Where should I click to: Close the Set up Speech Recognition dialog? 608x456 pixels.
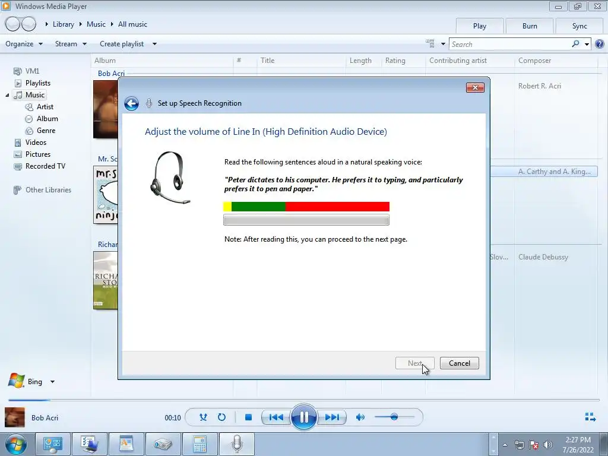click(475, 88)
